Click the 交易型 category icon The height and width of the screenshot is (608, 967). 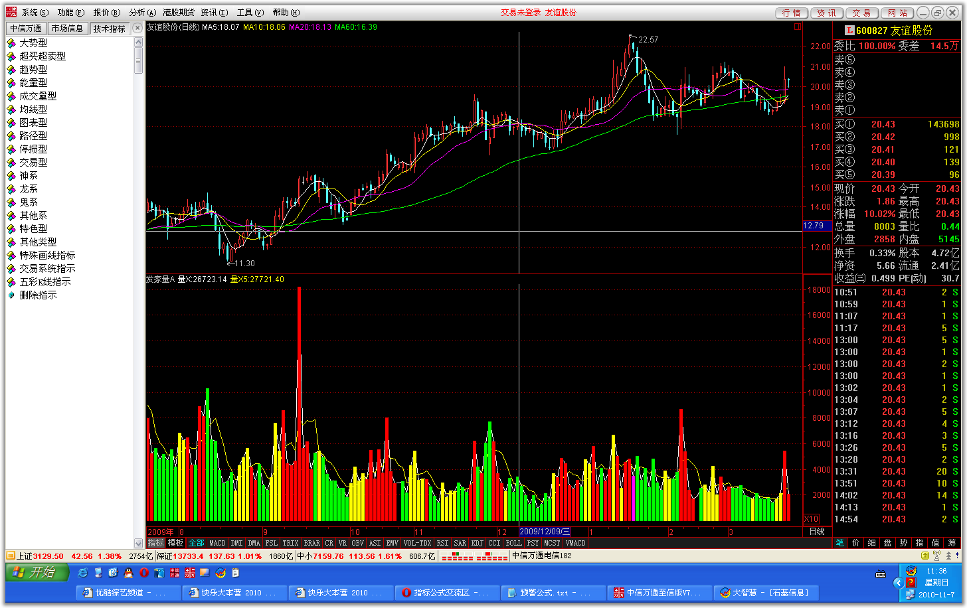(11, 163)
